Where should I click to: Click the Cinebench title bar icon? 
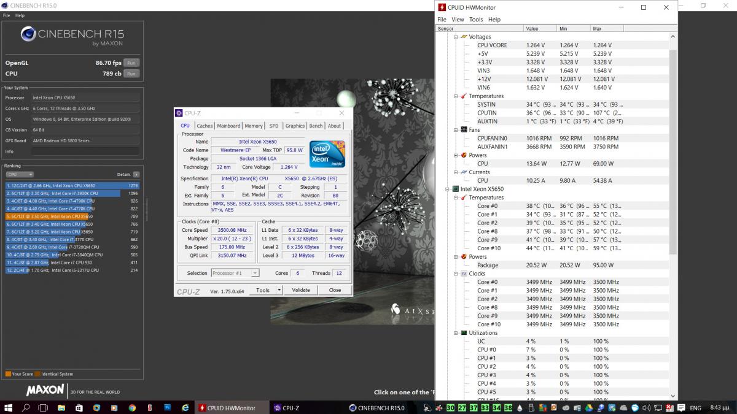click(5, 6)
